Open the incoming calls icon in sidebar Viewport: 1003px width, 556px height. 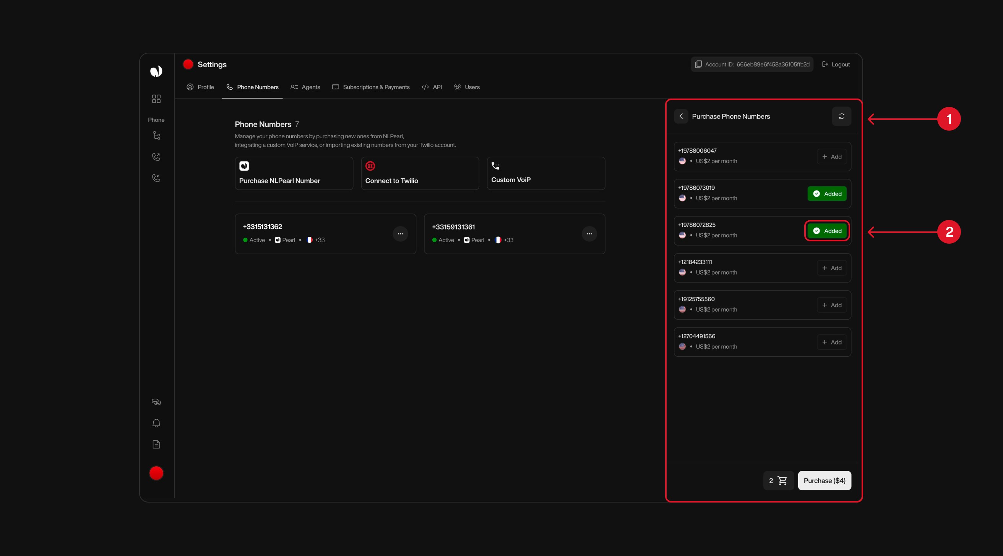tap(156, 178)
